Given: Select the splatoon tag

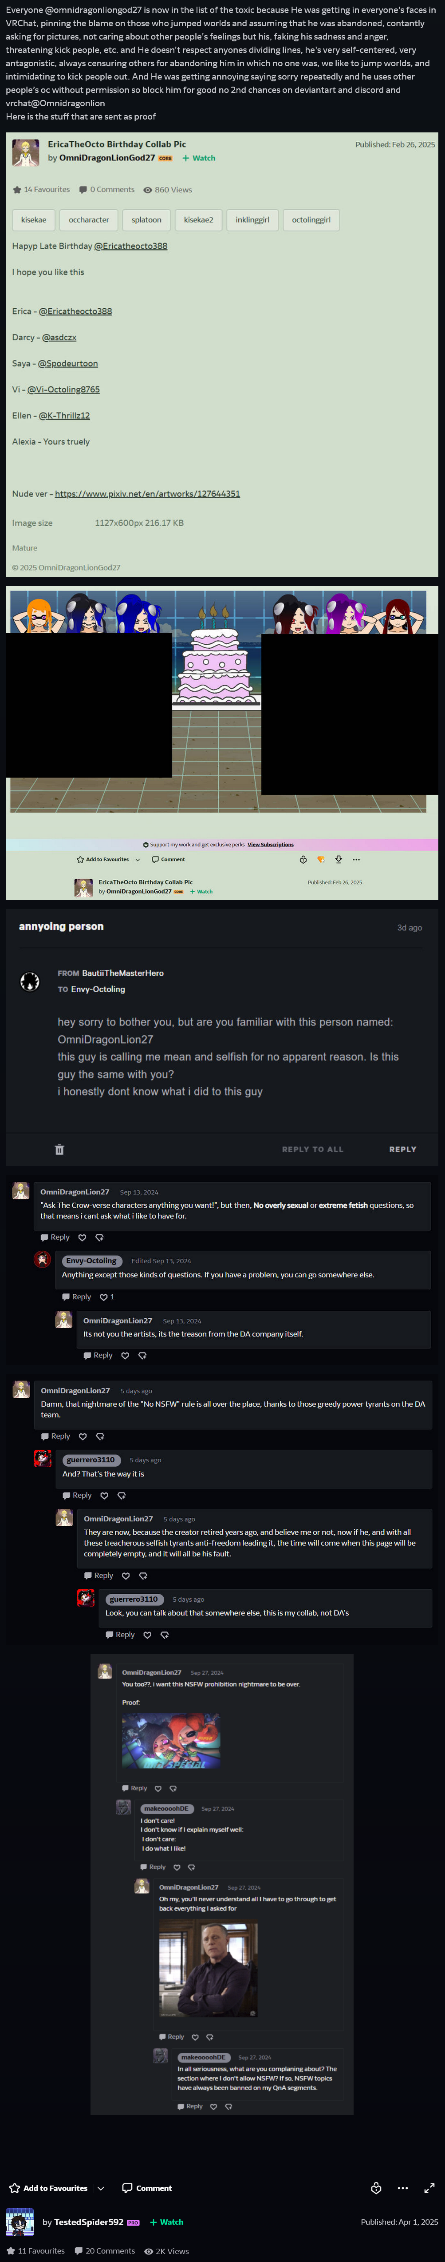Looking at the screenshot, I should (x=146, y=219).
